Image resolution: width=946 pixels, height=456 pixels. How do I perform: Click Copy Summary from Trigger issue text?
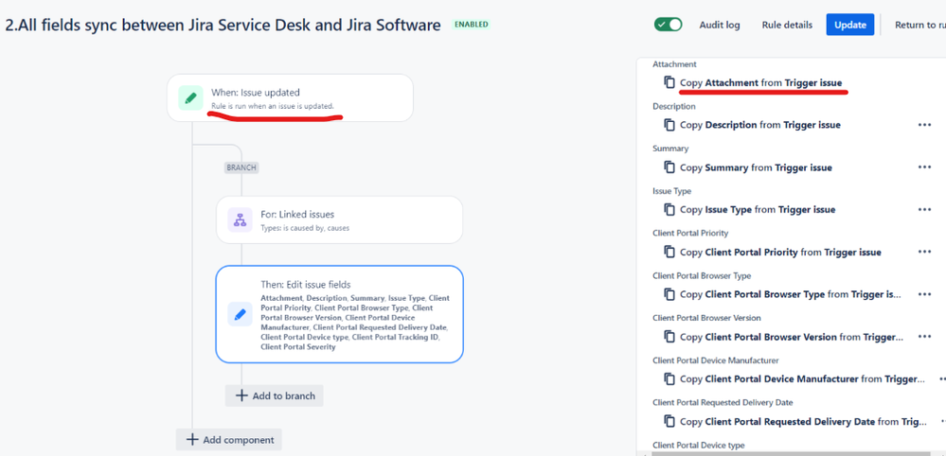(756, 167)
